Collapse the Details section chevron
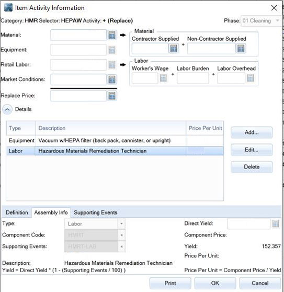The width and height of the screenshot is (284, 292). tap(7, 109)
